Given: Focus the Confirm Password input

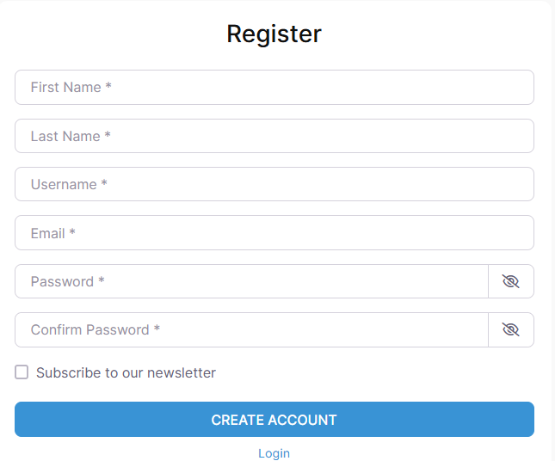Looking at the screenshot, I should (x=251, y=329).
